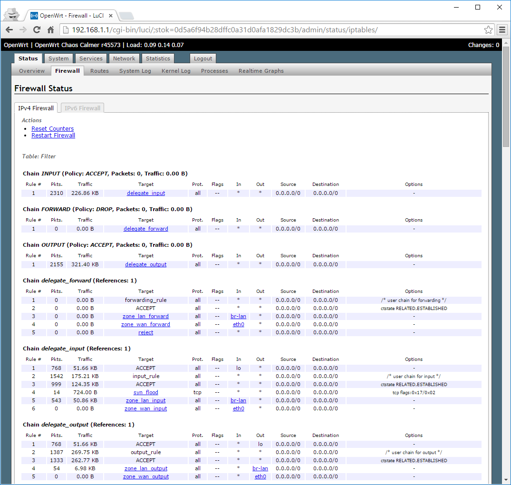Click the browser home icon

[50, 30]
